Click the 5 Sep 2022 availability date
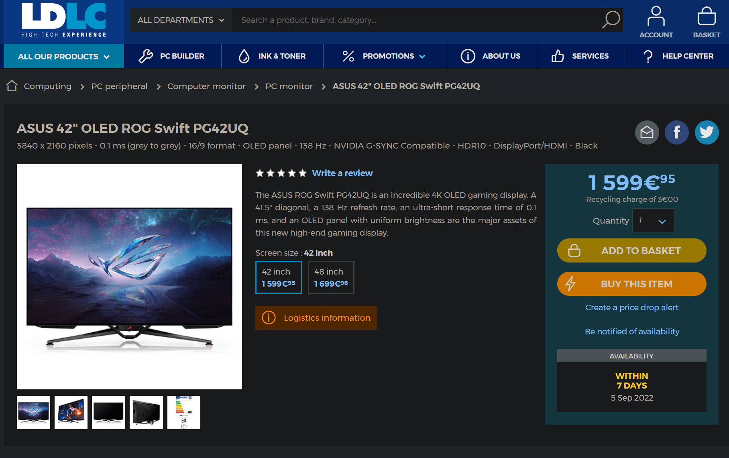The image size is (729, 458). tap(632, 398)
